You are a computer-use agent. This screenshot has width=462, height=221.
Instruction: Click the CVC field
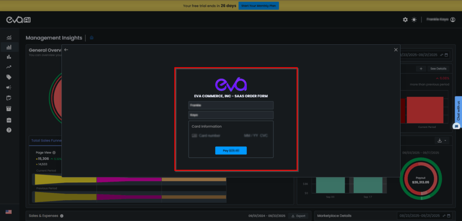click(264, 136)
